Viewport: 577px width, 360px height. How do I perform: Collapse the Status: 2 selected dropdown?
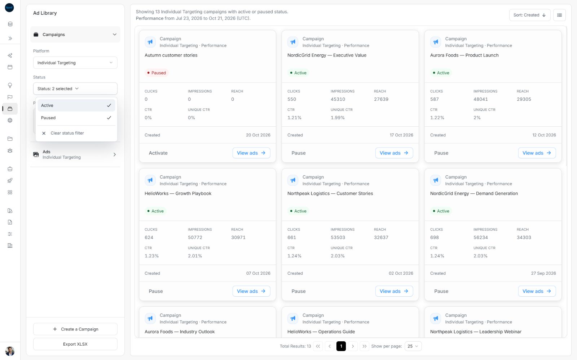coord(75,89)
